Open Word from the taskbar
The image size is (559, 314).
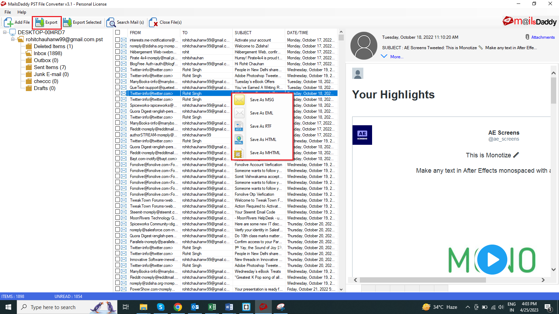[x=229, y=307]
